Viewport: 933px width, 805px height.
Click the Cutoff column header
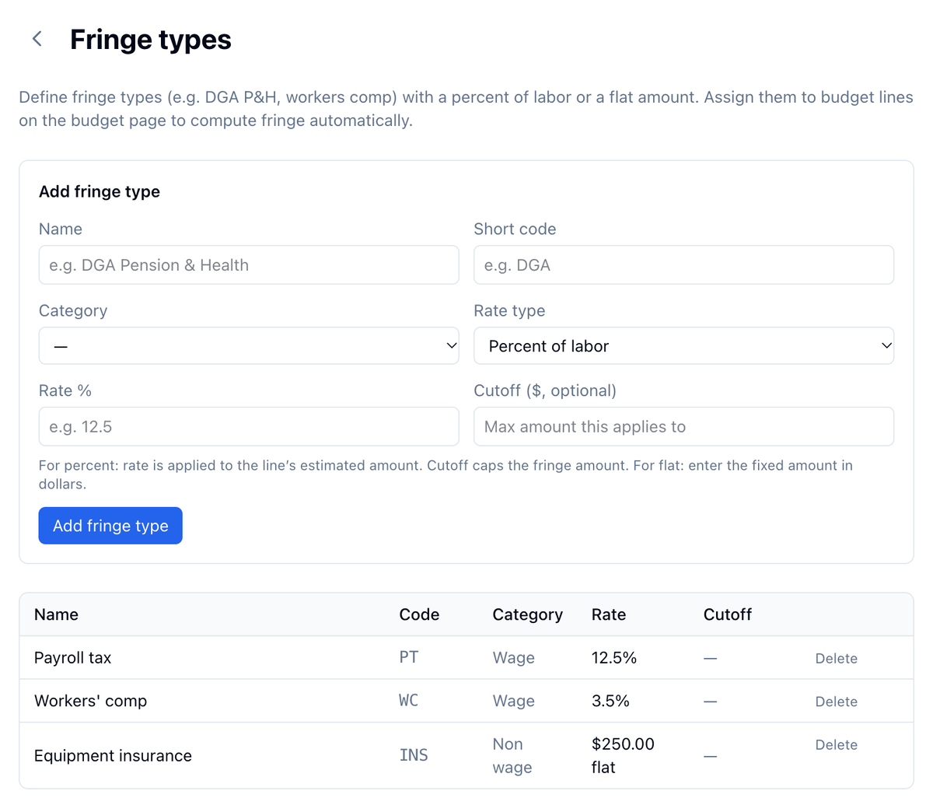tap(727, 614)
